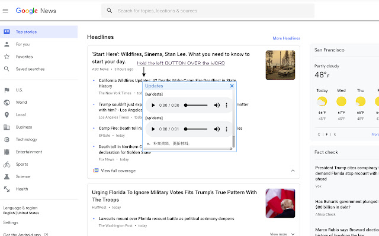The image size is (379, 236).
Task: Click Today's weather forecast icon
Action: pyautogui.click(x=322, y=101)
